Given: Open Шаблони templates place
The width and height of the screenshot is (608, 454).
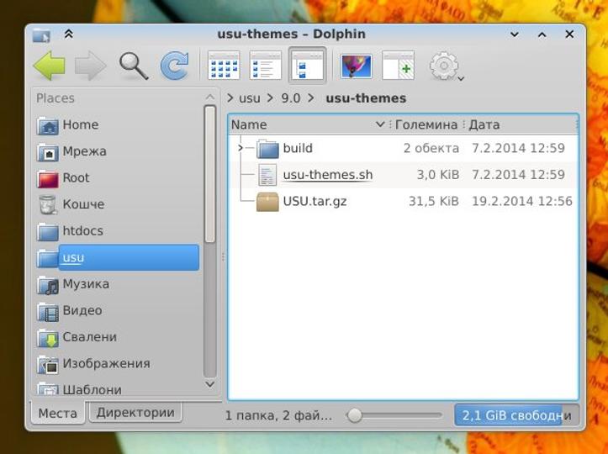Looking at the screenshot, I should point(116,389).
